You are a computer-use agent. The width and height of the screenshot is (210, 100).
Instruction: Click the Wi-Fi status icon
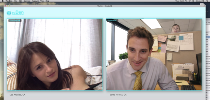point(190,1)
